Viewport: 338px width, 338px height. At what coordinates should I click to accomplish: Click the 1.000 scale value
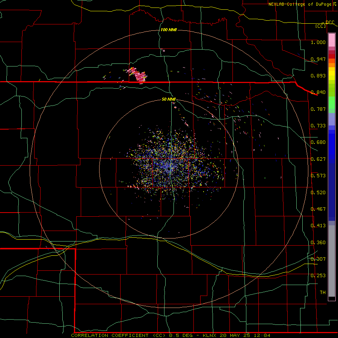318,42
